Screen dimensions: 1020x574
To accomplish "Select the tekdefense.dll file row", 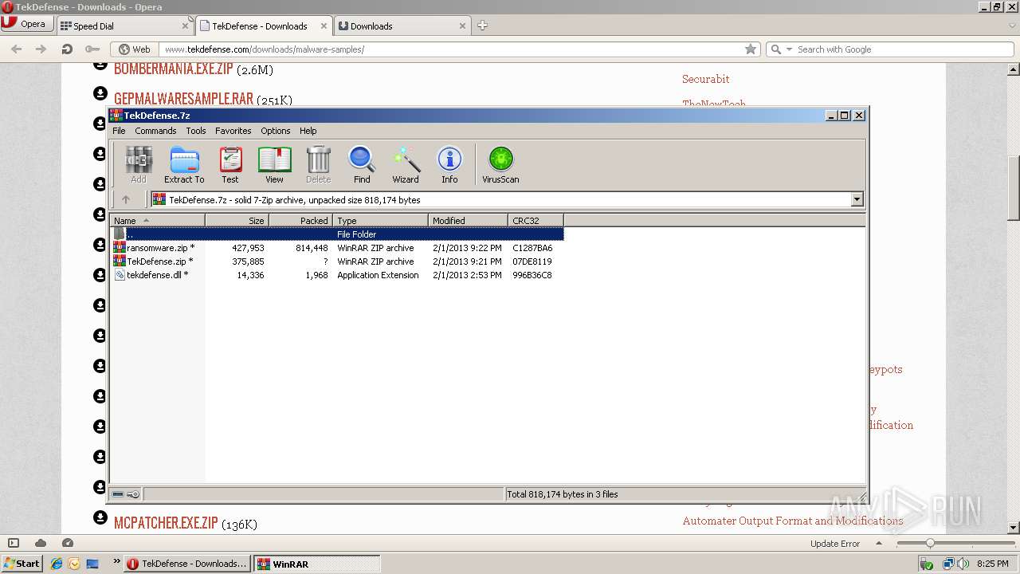I will [337, 275].
